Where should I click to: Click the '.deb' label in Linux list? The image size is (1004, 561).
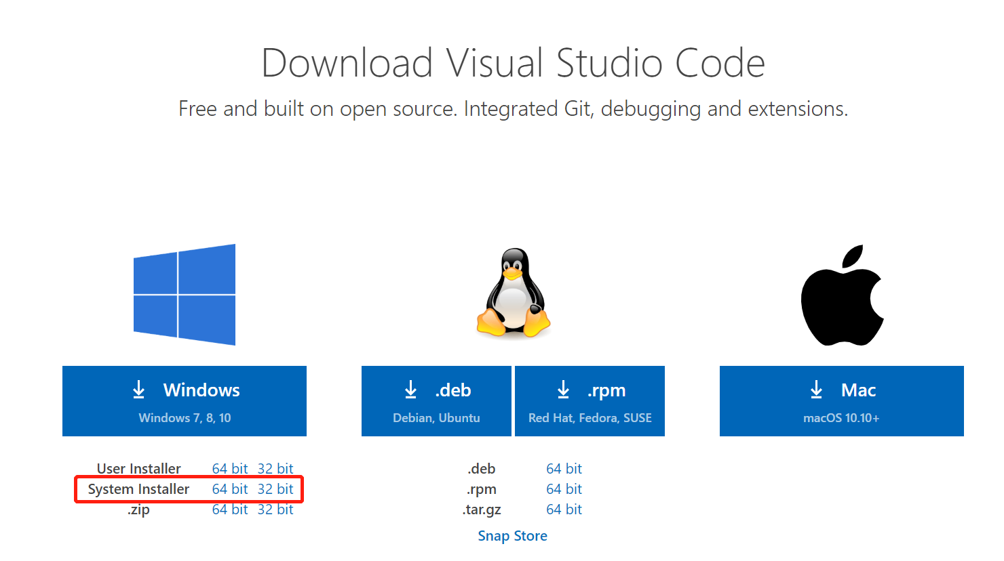coord(482,469)
